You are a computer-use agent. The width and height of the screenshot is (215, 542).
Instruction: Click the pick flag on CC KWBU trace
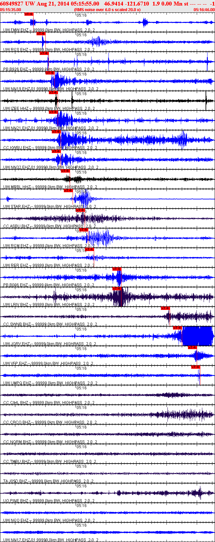click(x=56, y=132)
